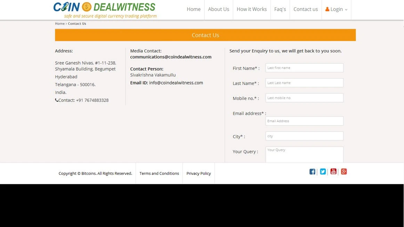404x227 pixels.
Task: Focus the First Name input field
Action: (x=304, y=68)
